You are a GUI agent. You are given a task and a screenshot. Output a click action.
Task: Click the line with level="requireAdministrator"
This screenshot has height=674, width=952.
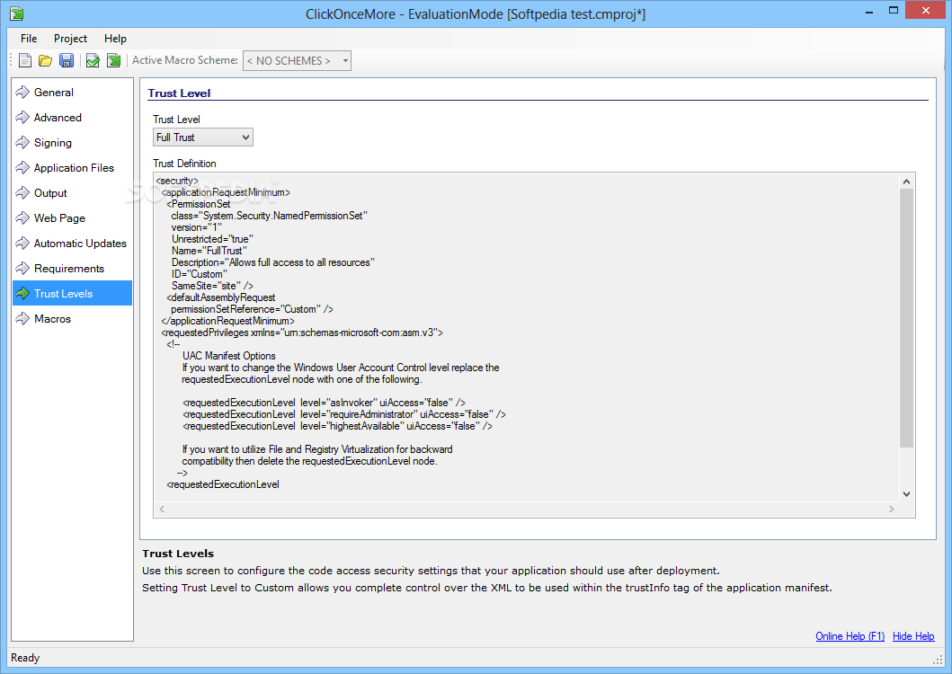point(344,414)
